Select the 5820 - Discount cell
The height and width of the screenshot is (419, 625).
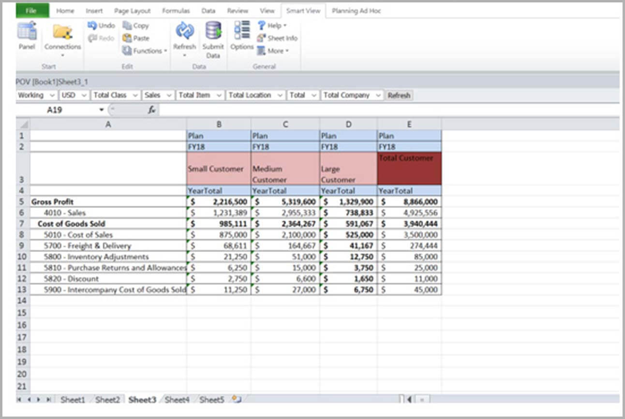point(108,279)
